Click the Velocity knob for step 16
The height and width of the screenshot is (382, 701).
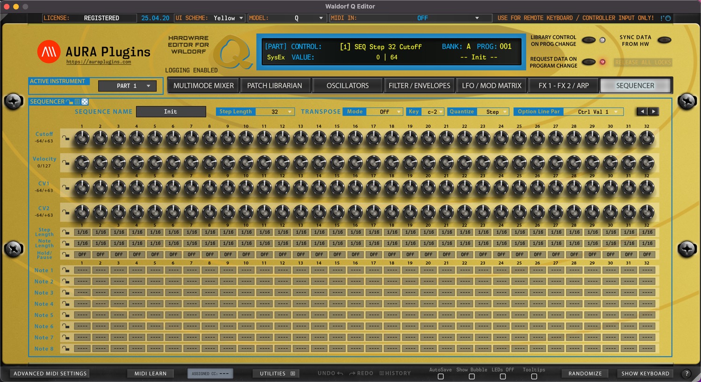(356, 163)
